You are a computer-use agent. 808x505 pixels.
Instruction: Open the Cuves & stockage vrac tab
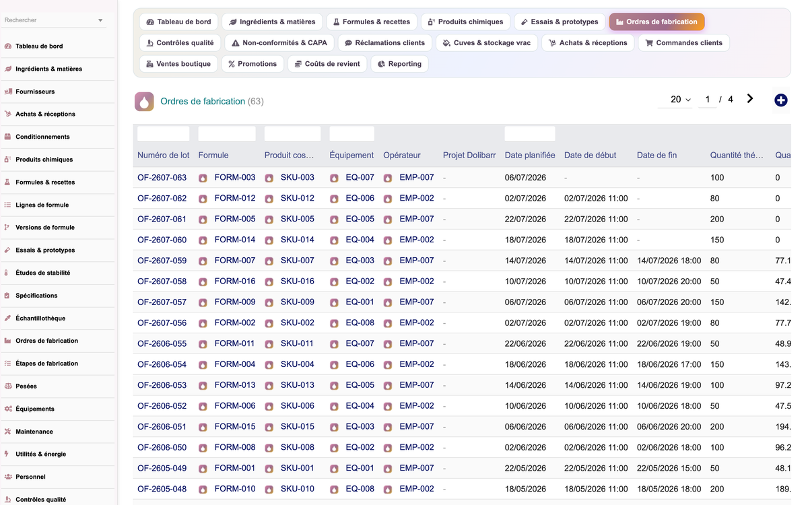(486, 42)
